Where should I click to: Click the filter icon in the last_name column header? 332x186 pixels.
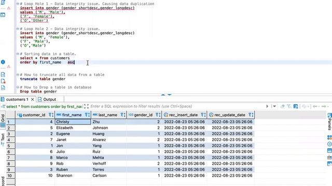click(123, 115)
